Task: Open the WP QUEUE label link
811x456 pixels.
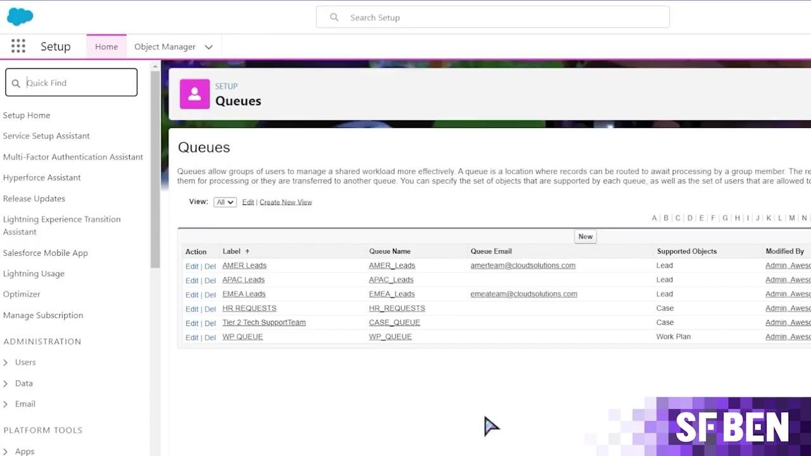Action: coord(243,337)
